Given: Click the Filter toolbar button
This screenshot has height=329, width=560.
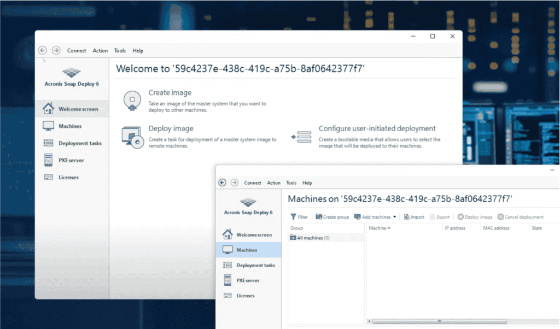Looking at the screenshot, I should 299,217.
